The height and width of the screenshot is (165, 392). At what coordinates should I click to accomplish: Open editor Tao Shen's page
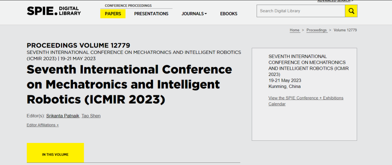click(x=91, y=116)
